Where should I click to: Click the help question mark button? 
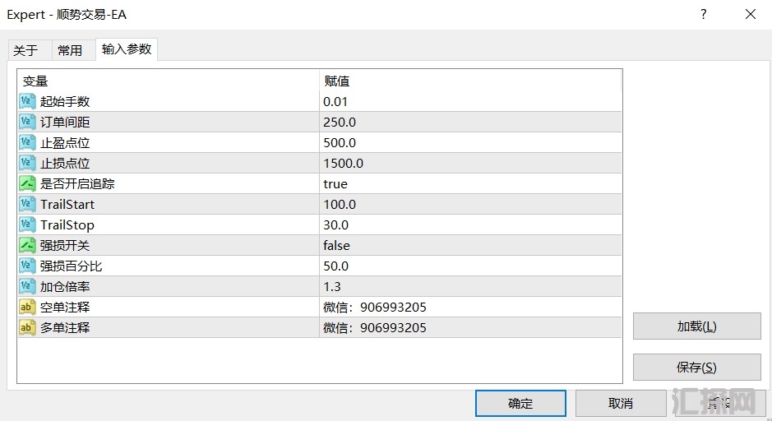(704, 14)
